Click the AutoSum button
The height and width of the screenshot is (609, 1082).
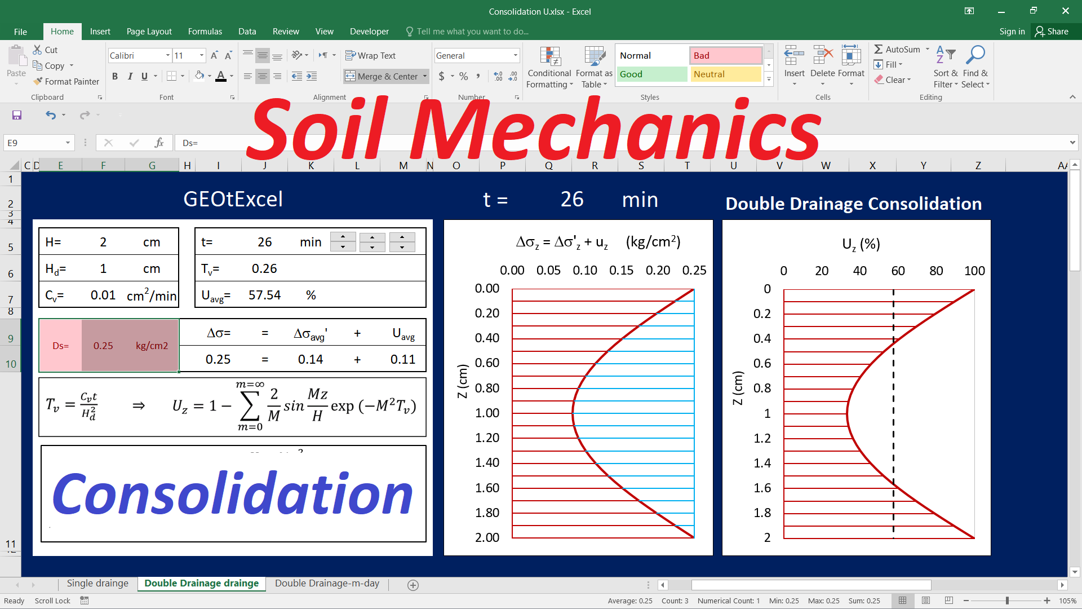(x=897, y=50)
